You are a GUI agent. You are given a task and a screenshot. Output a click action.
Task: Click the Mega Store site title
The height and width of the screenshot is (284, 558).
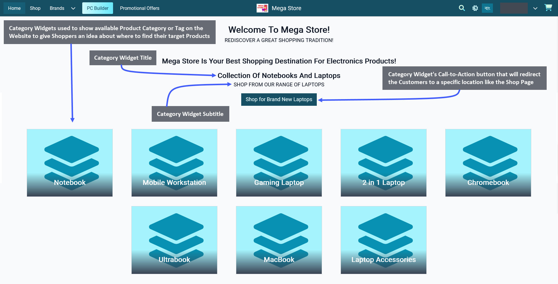click(287, 8)
